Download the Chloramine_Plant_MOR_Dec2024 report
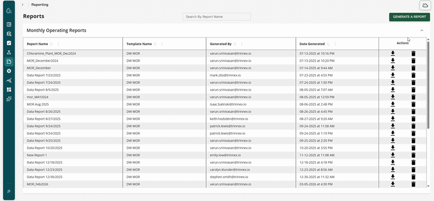Screen dimensions: 434x201 point(393,53)
